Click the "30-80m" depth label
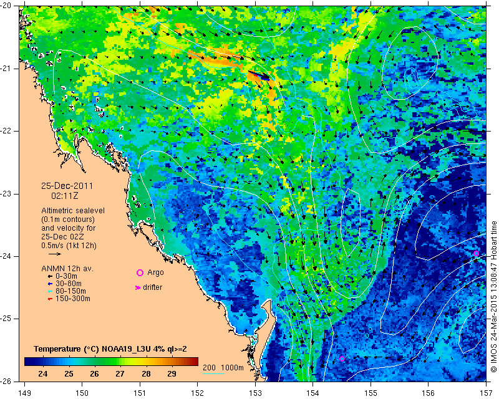 point(69,284)
